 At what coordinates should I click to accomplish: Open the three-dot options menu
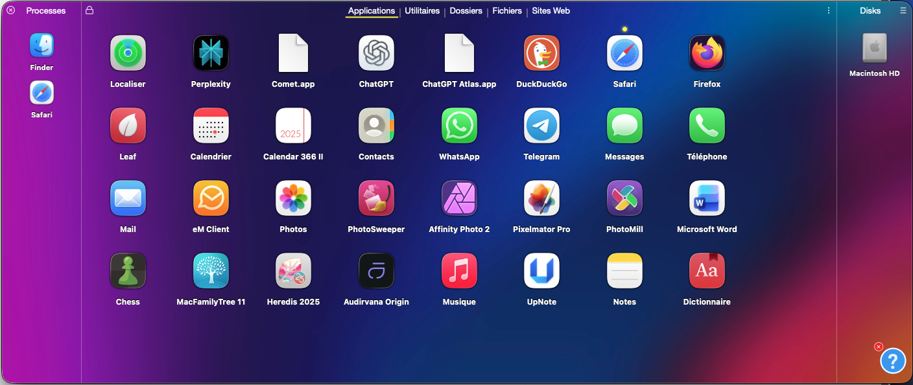click(829, 10)
